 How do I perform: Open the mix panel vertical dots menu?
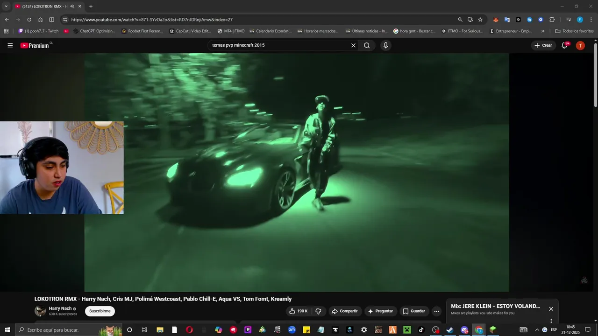click(x=551, y=321)
